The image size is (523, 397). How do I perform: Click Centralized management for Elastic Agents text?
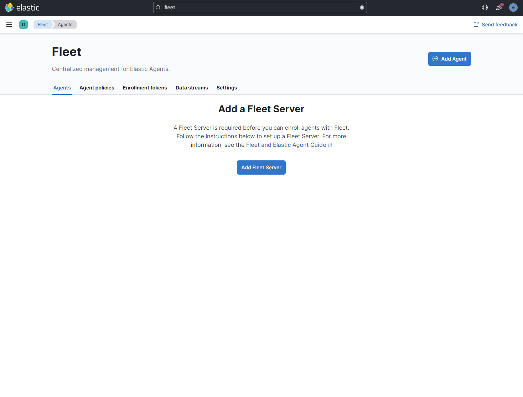pos(111,69)
